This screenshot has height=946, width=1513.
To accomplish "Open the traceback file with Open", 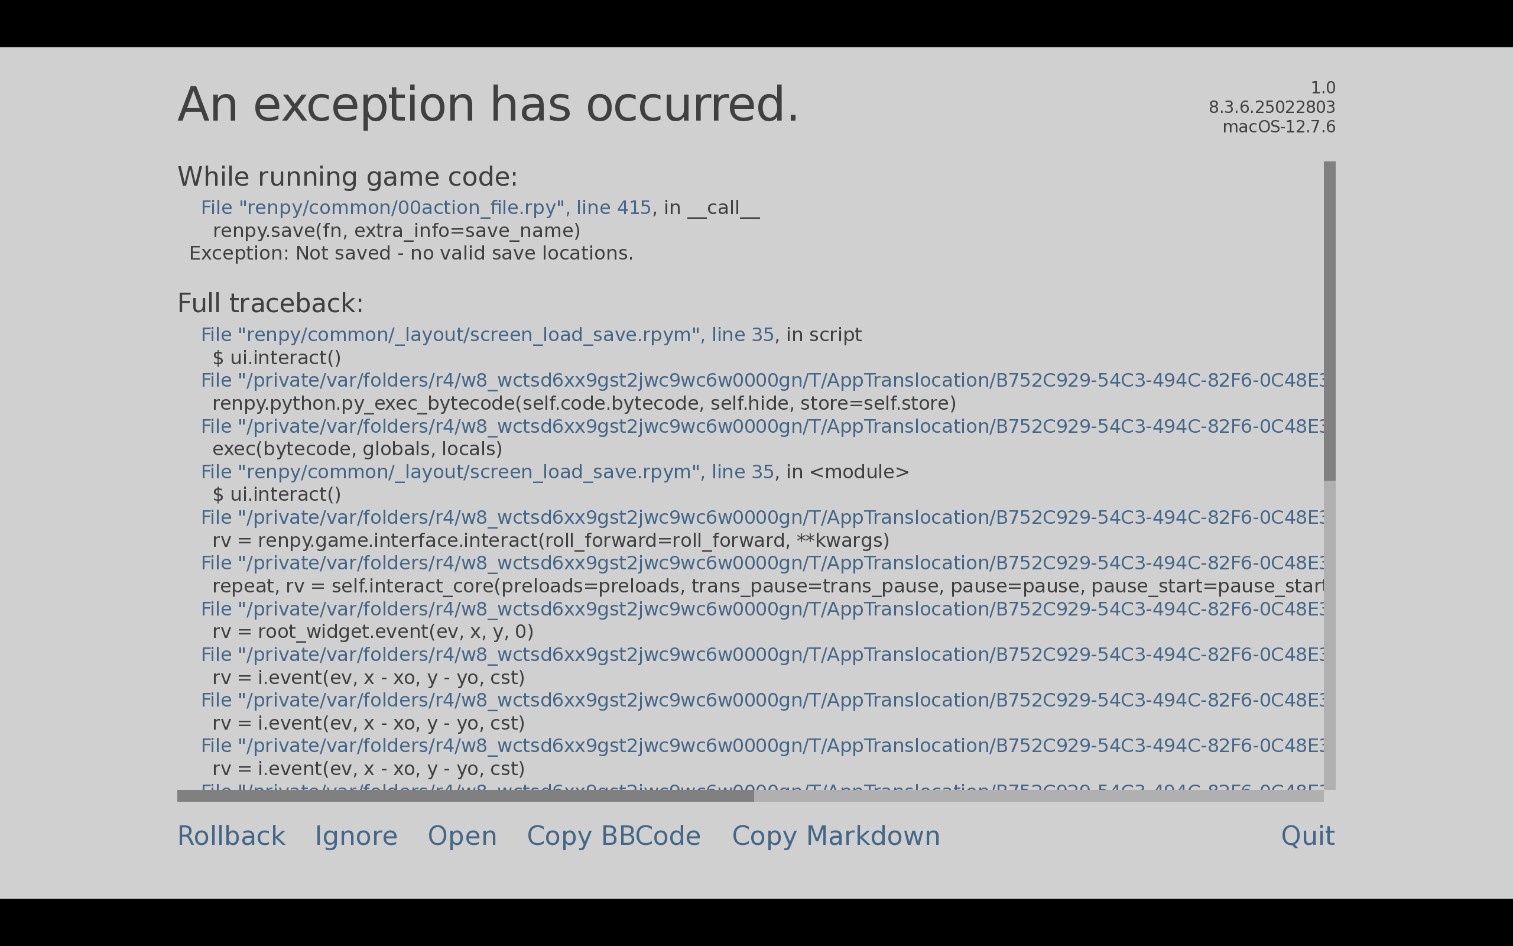I will 462,836.
